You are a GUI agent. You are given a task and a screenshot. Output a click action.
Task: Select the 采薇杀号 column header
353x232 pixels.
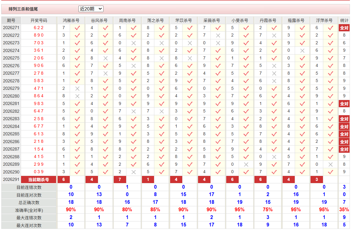pyautogui.click(x=212, y=20)
